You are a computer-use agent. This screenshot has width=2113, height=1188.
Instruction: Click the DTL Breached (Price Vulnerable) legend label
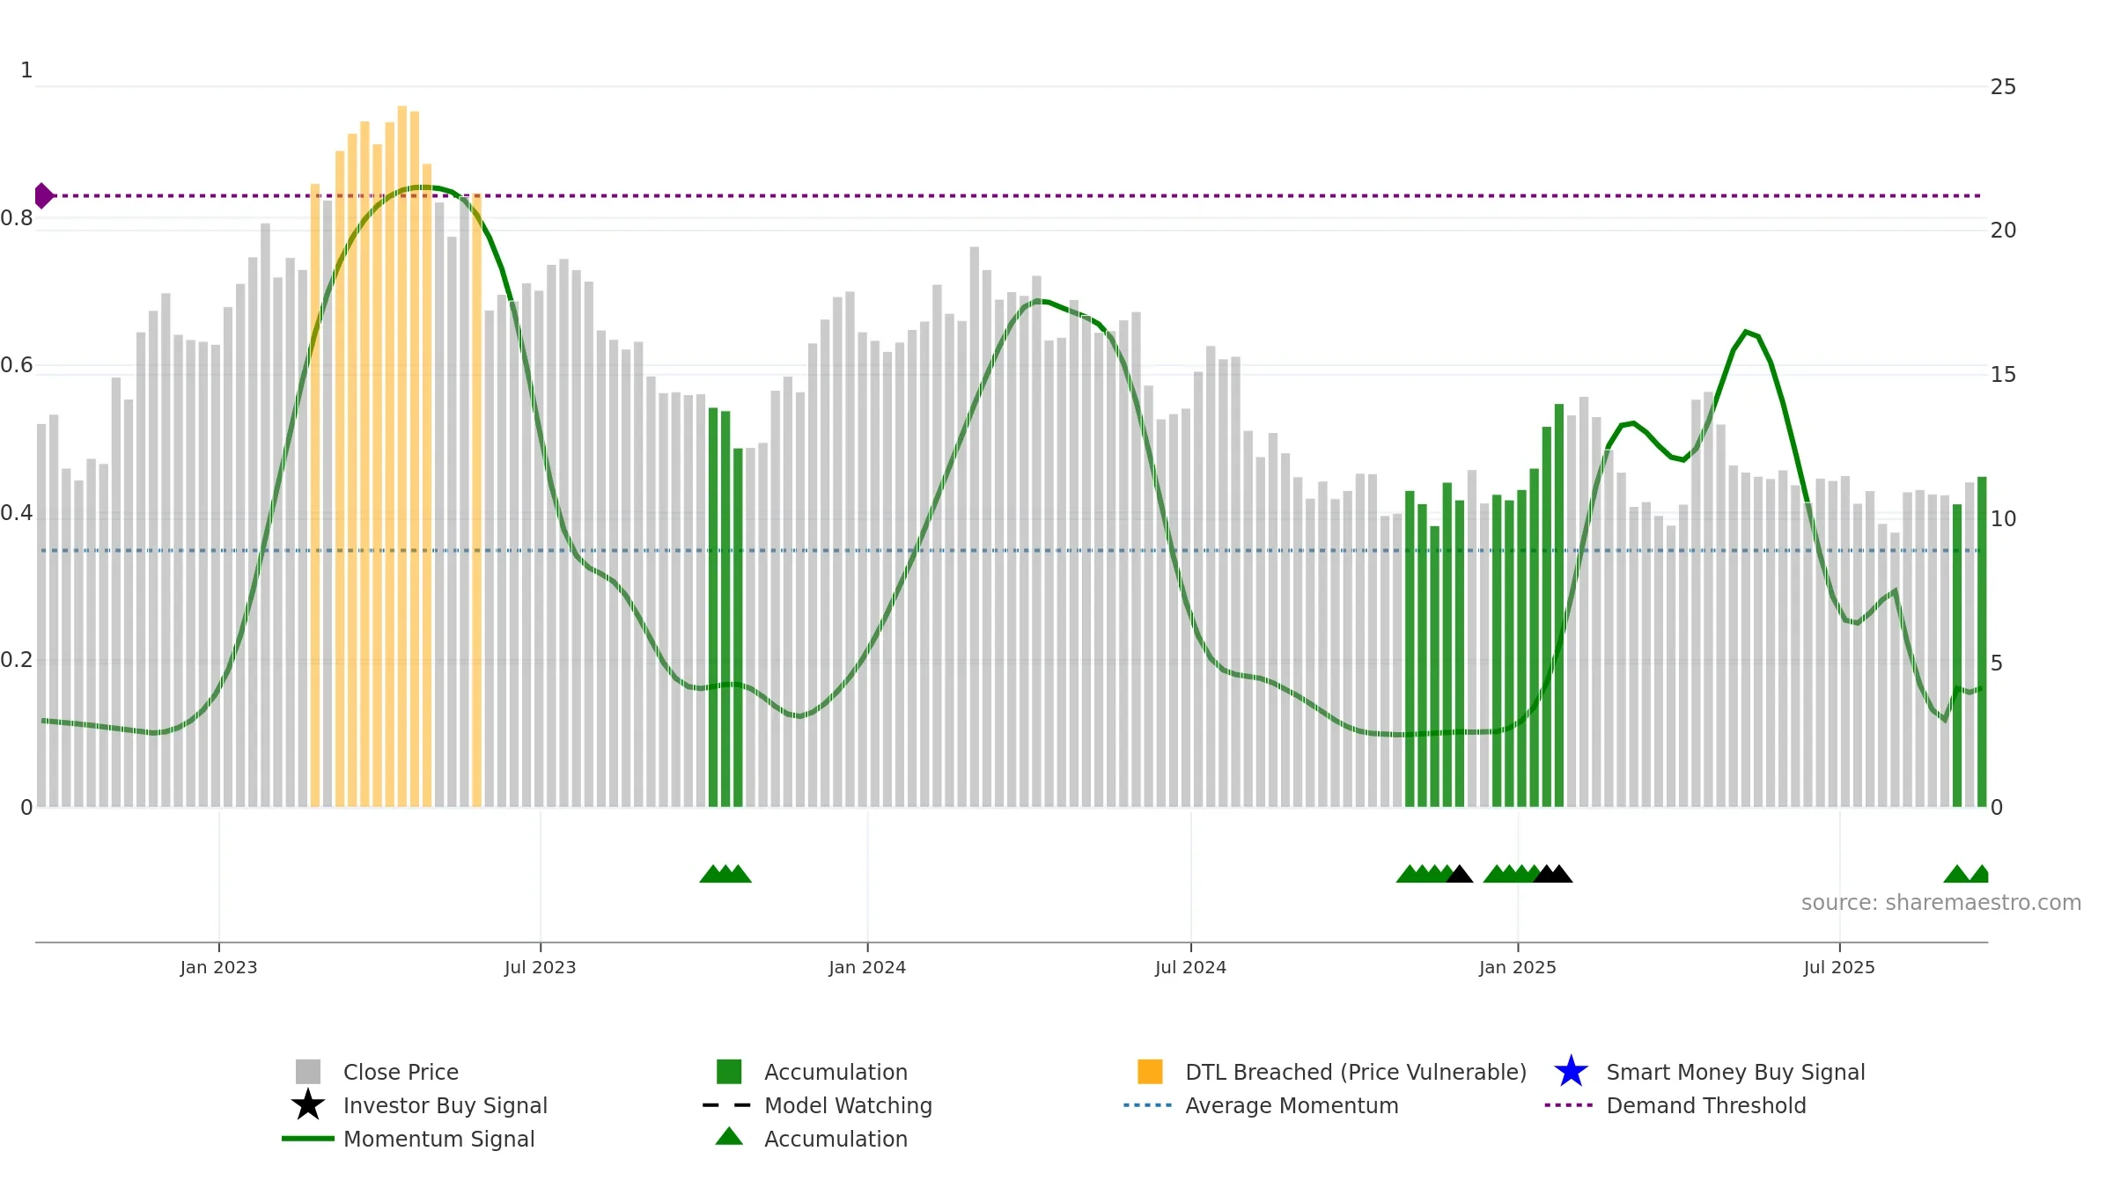click(1356, 1072)
